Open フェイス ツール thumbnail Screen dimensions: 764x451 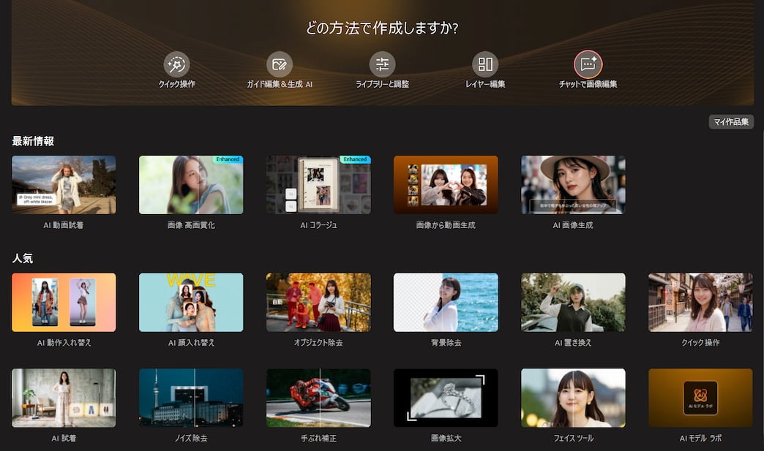573,398
